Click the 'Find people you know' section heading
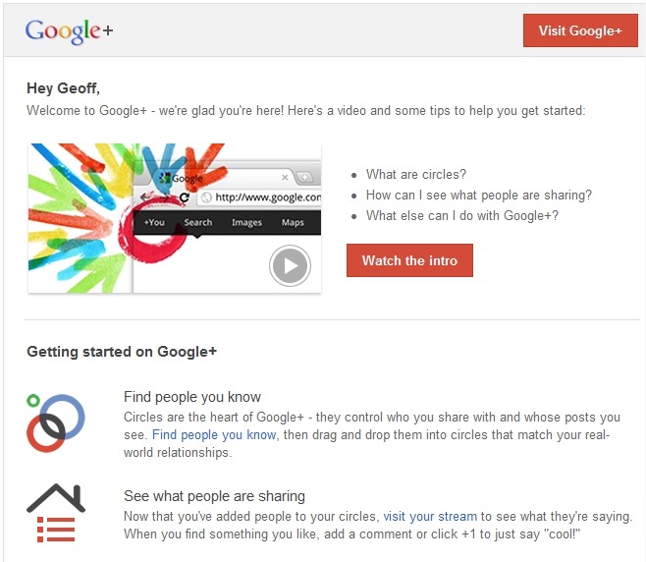646x562 pixels. (192, 397)
